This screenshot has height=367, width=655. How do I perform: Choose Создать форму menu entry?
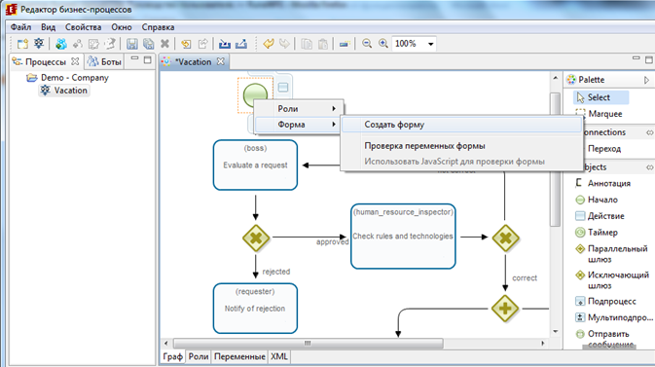(x=462, y=125)
